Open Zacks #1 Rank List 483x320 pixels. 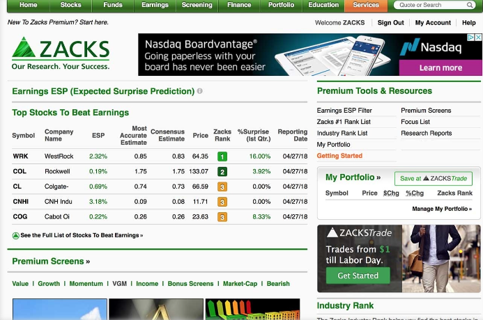[x=344, y=122]
